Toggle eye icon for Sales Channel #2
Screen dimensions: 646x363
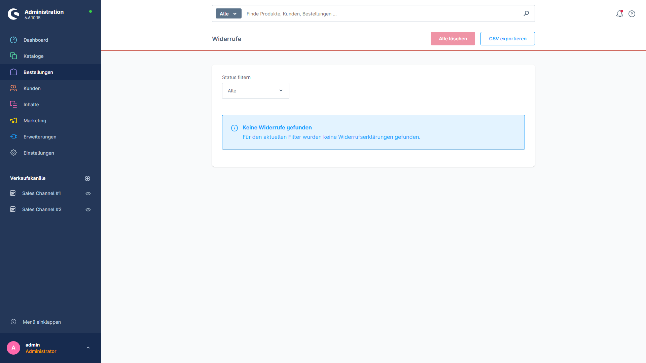click(x=88, y=210)
